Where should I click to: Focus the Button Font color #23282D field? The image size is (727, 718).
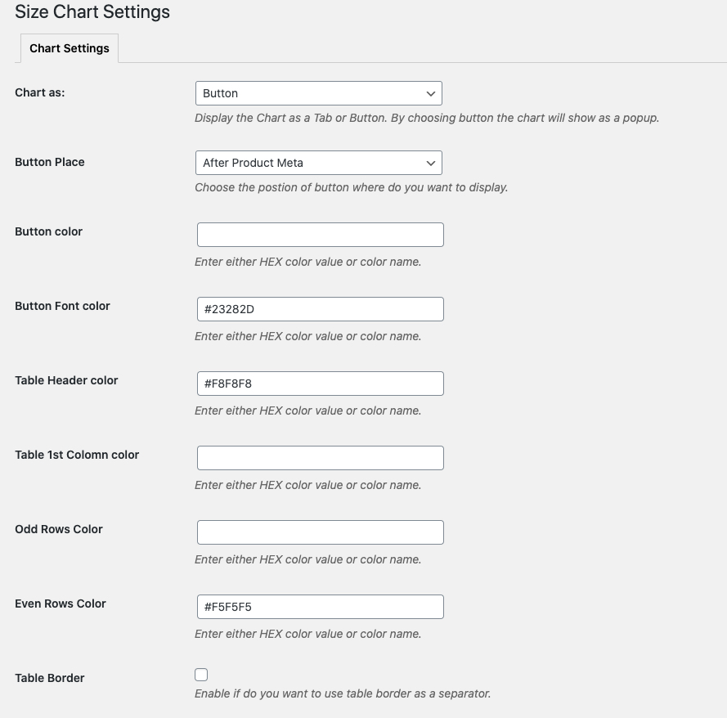(x=321, y=309)
